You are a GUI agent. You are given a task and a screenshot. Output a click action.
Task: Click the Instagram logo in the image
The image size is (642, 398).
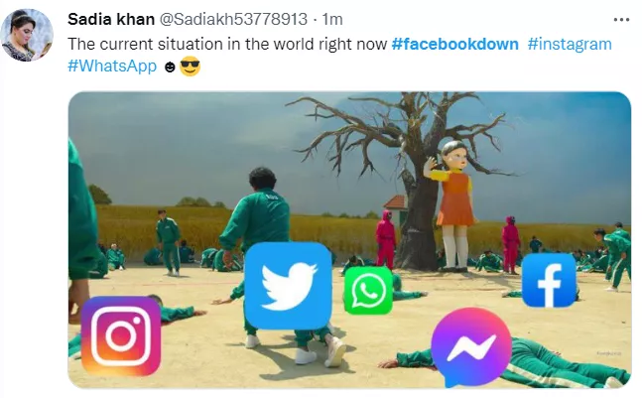click(x=121, y=336)
